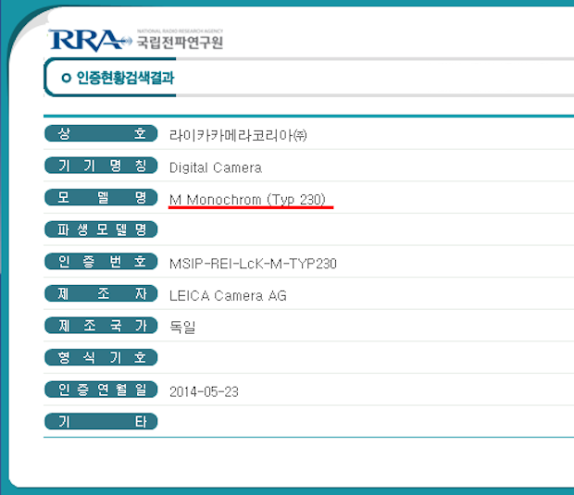Viewport: 574px width, 495px height.
Task: Click the 형식기호 label pill
Action: (101, 357)
